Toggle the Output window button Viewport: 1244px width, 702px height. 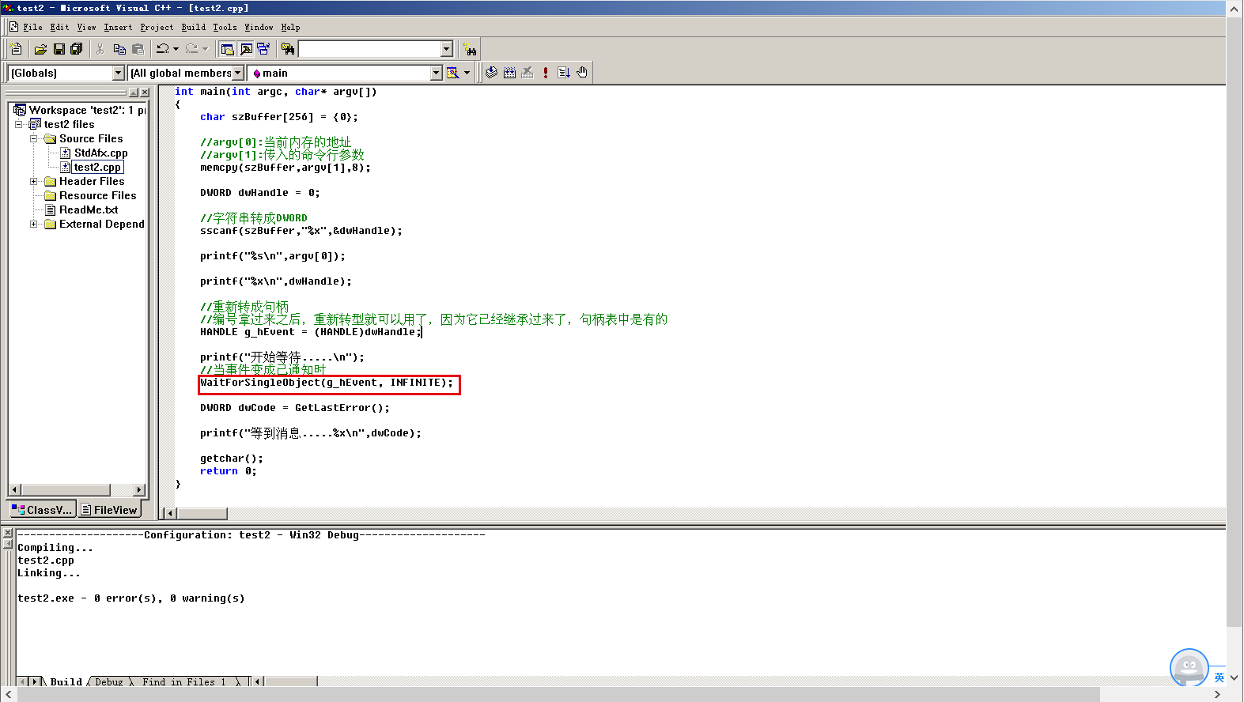point(246,49)
